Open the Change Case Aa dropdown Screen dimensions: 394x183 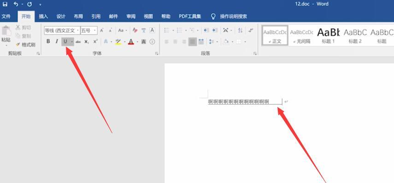pos(123,30)
